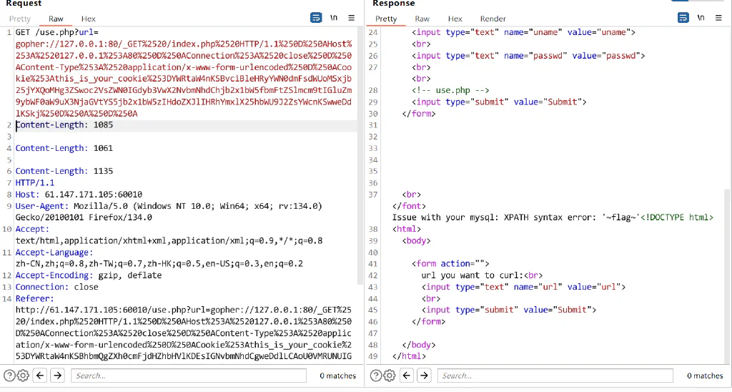Open the Response Hex tab
Image resolution: width=732 pixels, height=392 pixels.
point(455,19)
